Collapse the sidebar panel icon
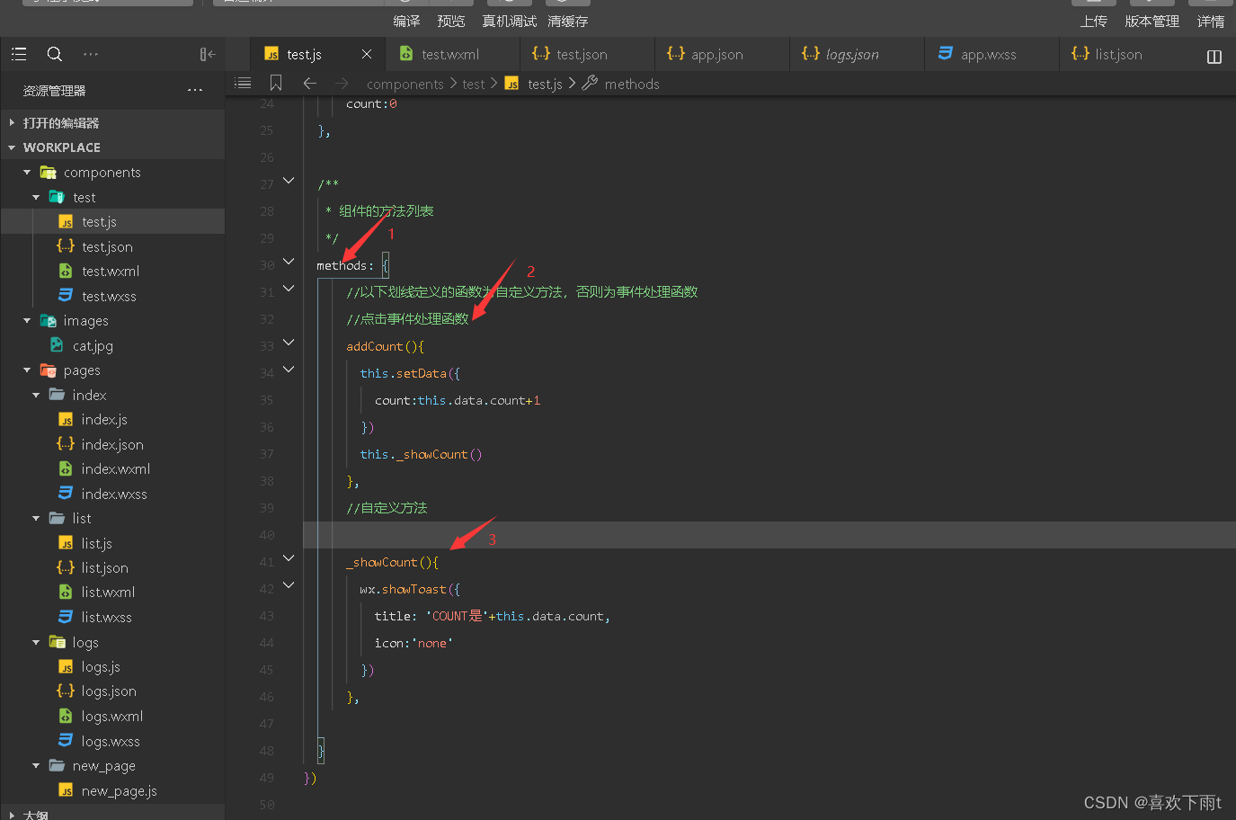 tap(208, 54)
